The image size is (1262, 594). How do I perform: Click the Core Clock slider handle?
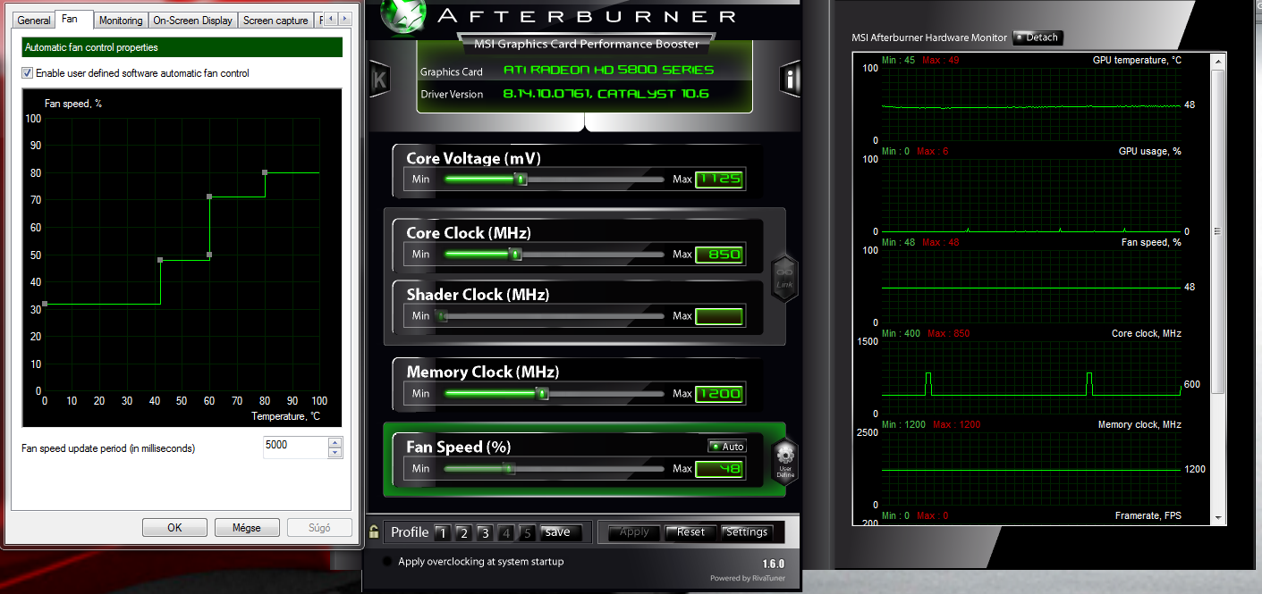pos(515,255)
